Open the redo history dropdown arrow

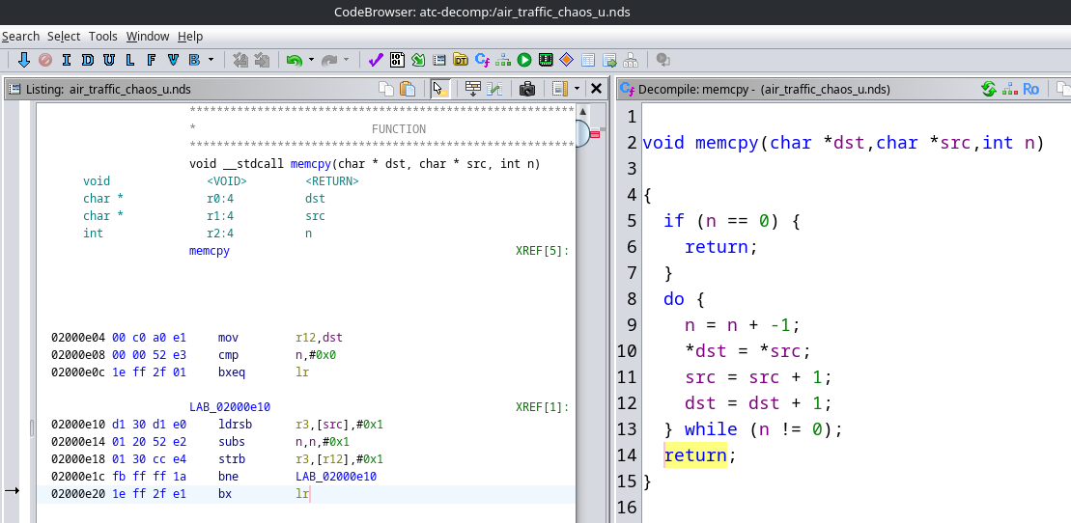(x=347, y=60)
